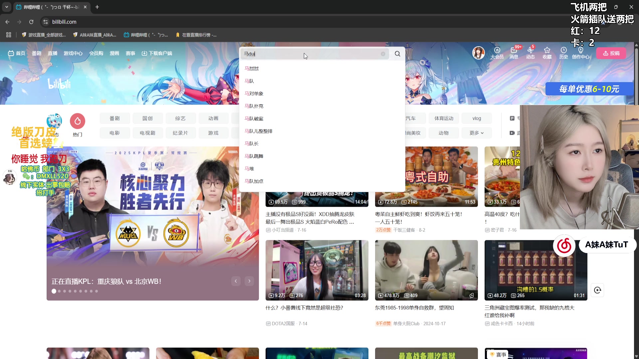Open the 收藏 favorites icon
This screenshot has width=639, height=359.
point(547,53)
